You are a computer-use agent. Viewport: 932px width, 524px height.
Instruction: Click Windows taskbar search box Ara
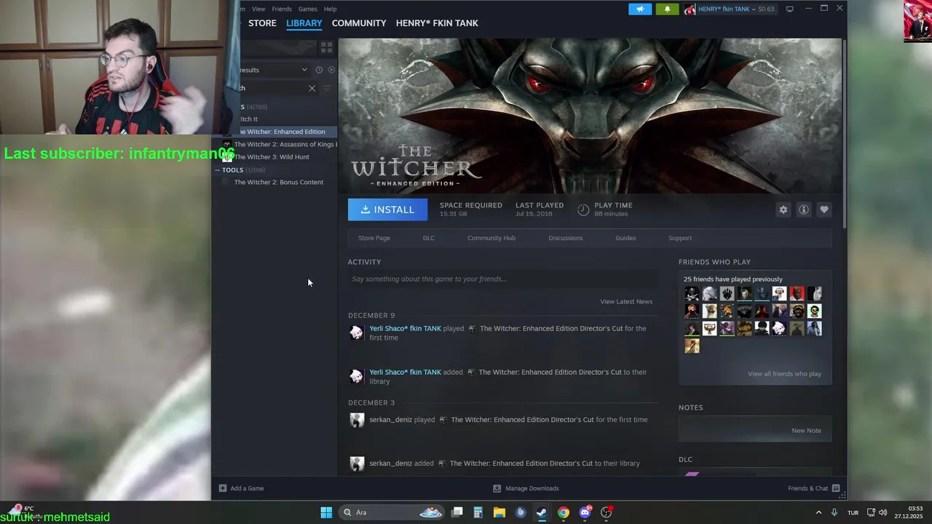pos(391,512)
